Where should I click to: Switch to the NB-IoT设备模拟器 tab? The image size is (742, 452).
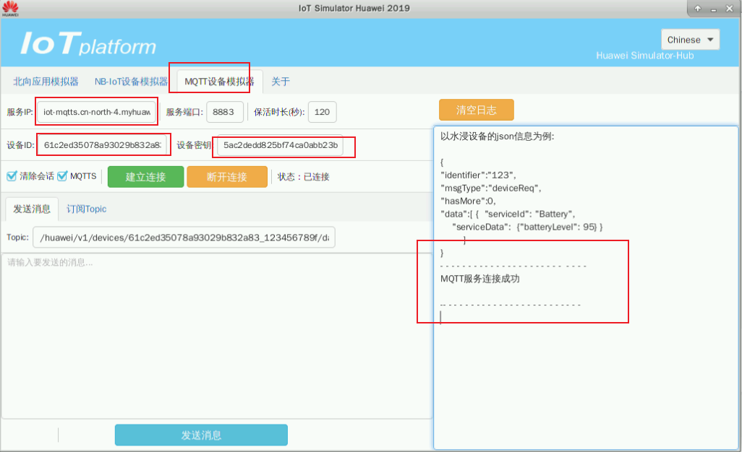tap(131, 82)
